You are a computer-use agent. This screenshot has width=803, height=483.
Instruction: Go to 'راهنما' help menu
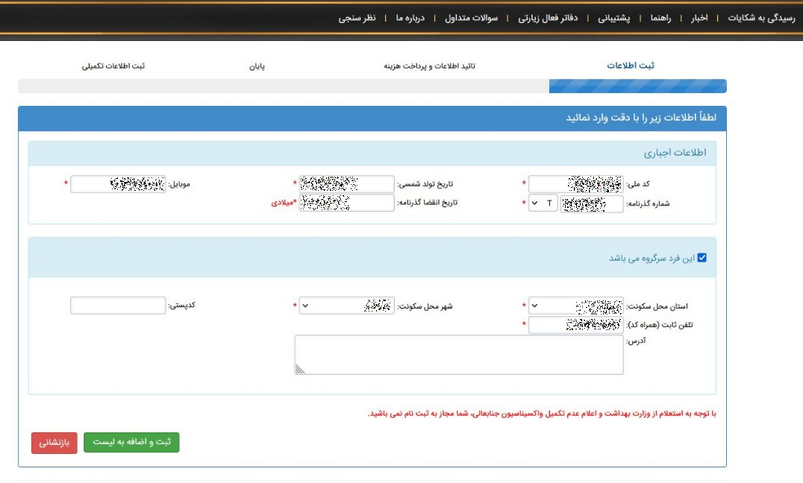coord(660,18)
